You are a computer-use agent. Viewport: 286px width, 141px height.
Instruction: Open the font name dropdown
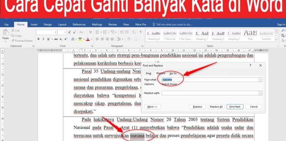[55, 32]
